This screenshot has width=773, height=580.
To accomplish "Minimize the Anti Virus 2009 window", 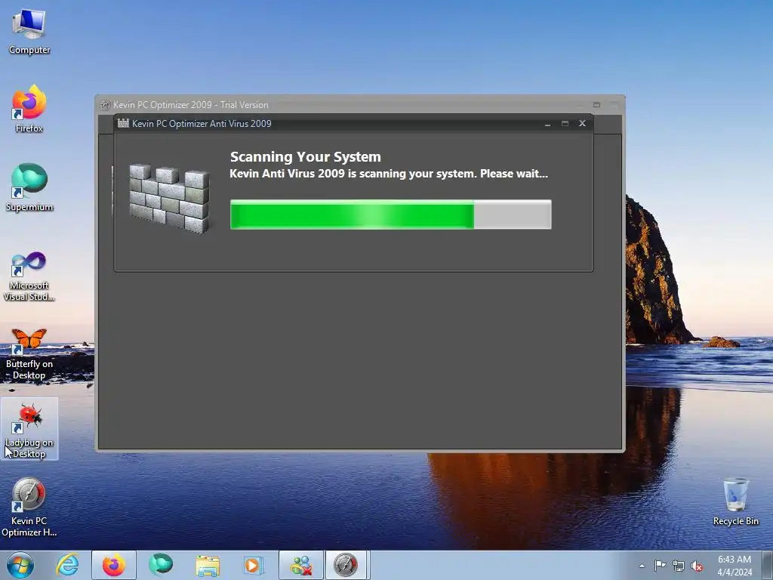I will pos(547,124).
